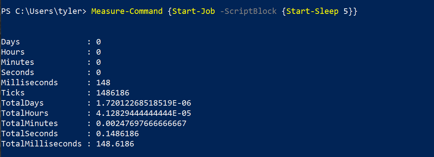Click the Hours property label

tap(13, 52)
